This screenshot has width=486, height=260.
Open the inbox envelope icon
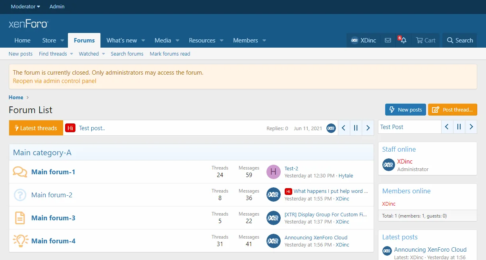(x=388, y=40)
